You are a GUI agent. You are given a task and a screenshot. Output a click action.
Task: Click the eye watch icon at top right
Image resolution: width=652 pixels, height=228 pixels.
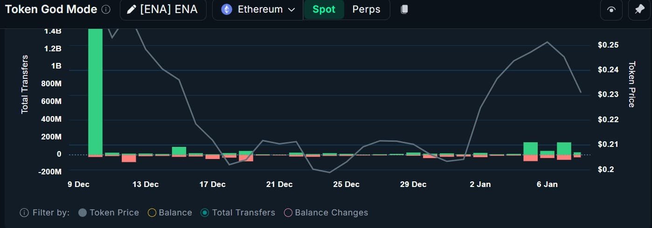click(611, 10)
